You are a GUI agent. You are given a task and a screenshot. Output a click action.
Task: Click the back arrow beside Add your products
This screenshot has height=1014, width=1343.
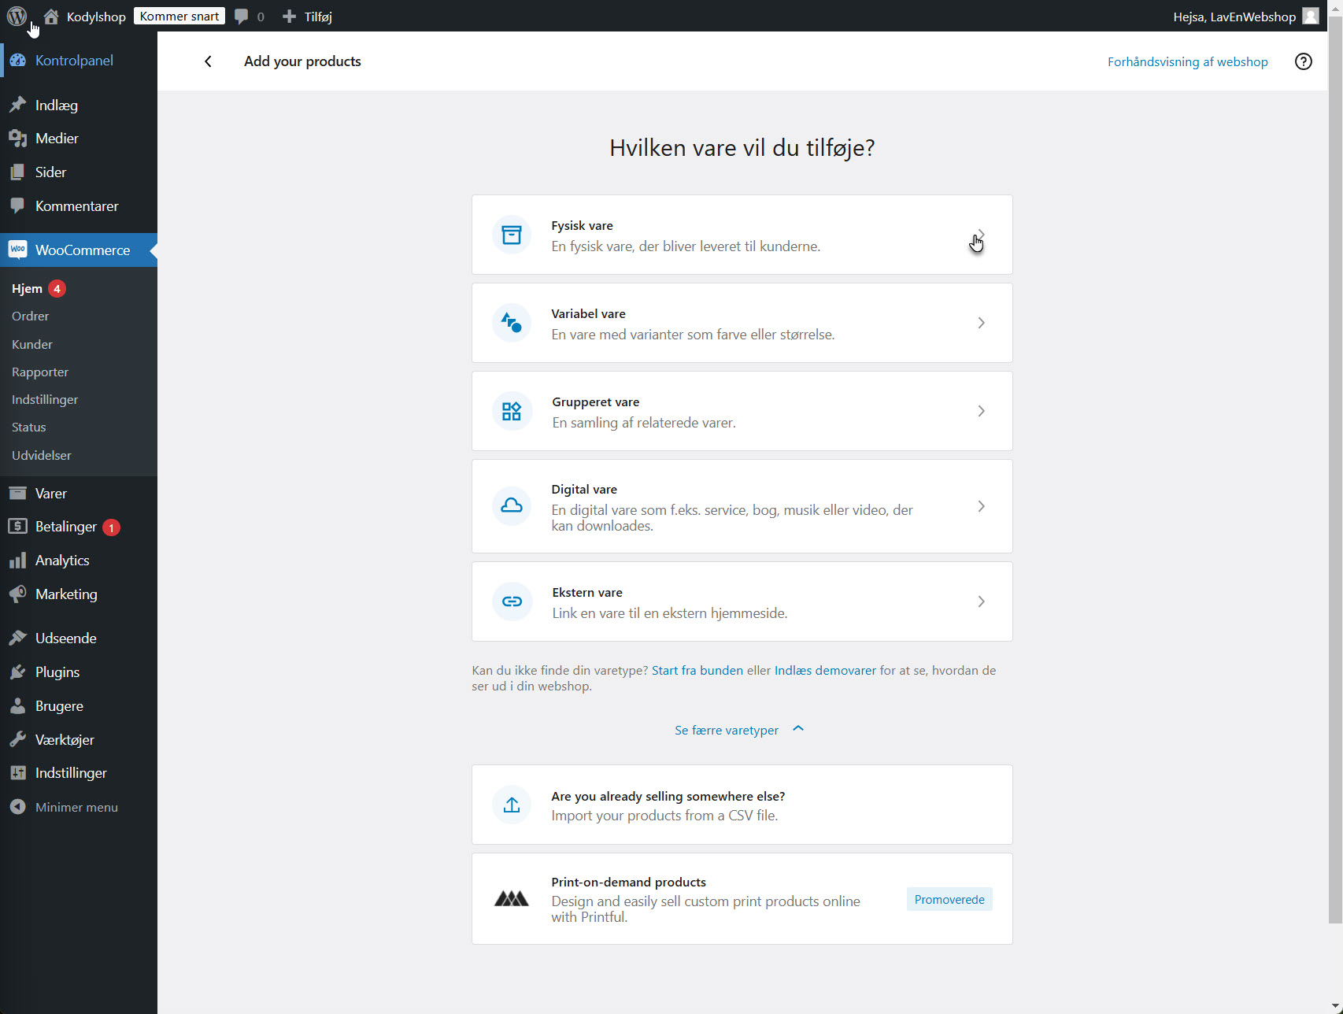point(208,61)
